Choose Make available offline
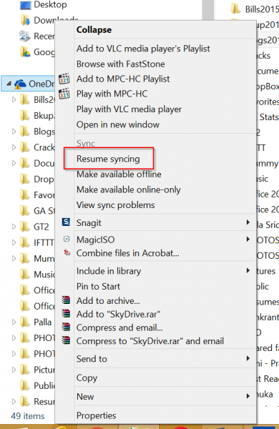The width and height of the screenshot is (279, 429). [119, 174]
